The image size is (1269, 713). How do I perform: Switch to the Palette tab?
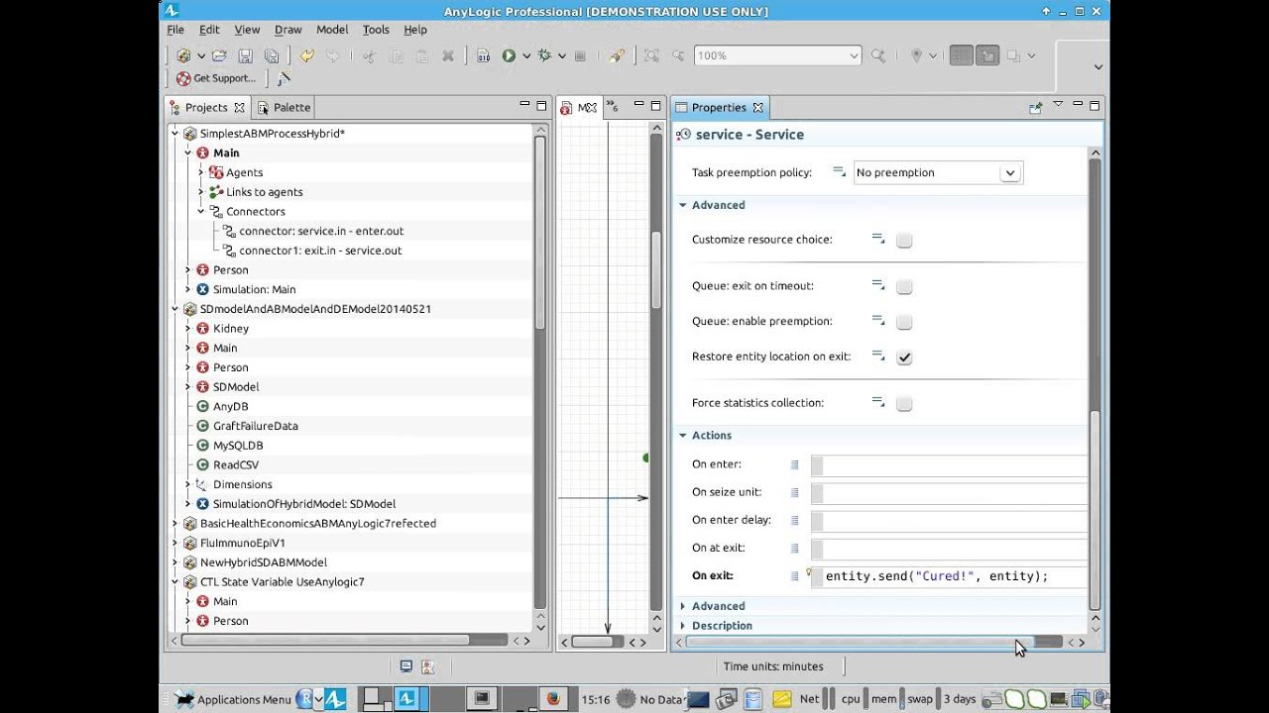[284, 107]
